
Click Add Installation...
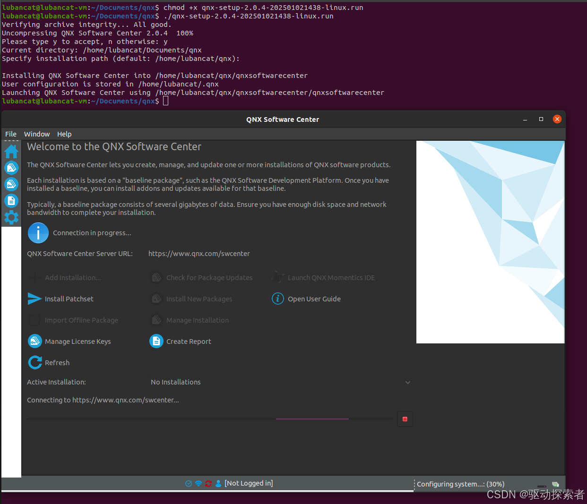[64, 278]
